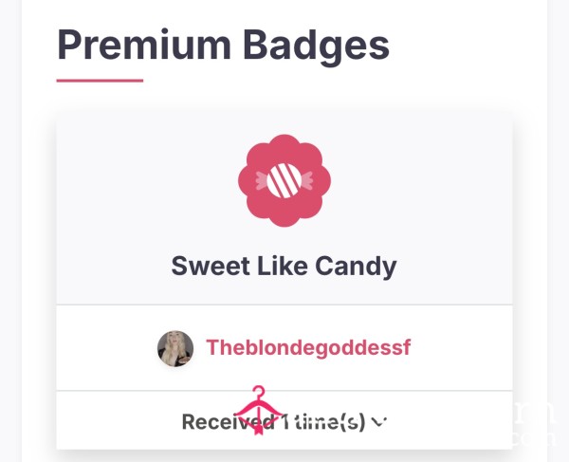
Task: Click the faint watermark text at bottom right
Action: 533,425
